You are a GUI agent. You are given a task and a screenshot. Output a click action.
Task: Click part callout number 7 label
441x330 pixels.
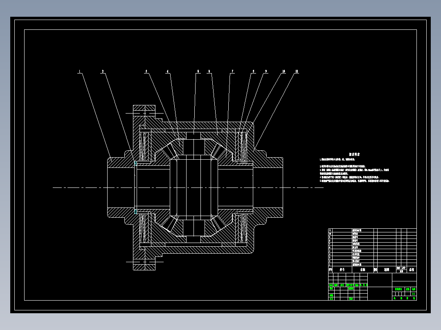pos(233,71)
